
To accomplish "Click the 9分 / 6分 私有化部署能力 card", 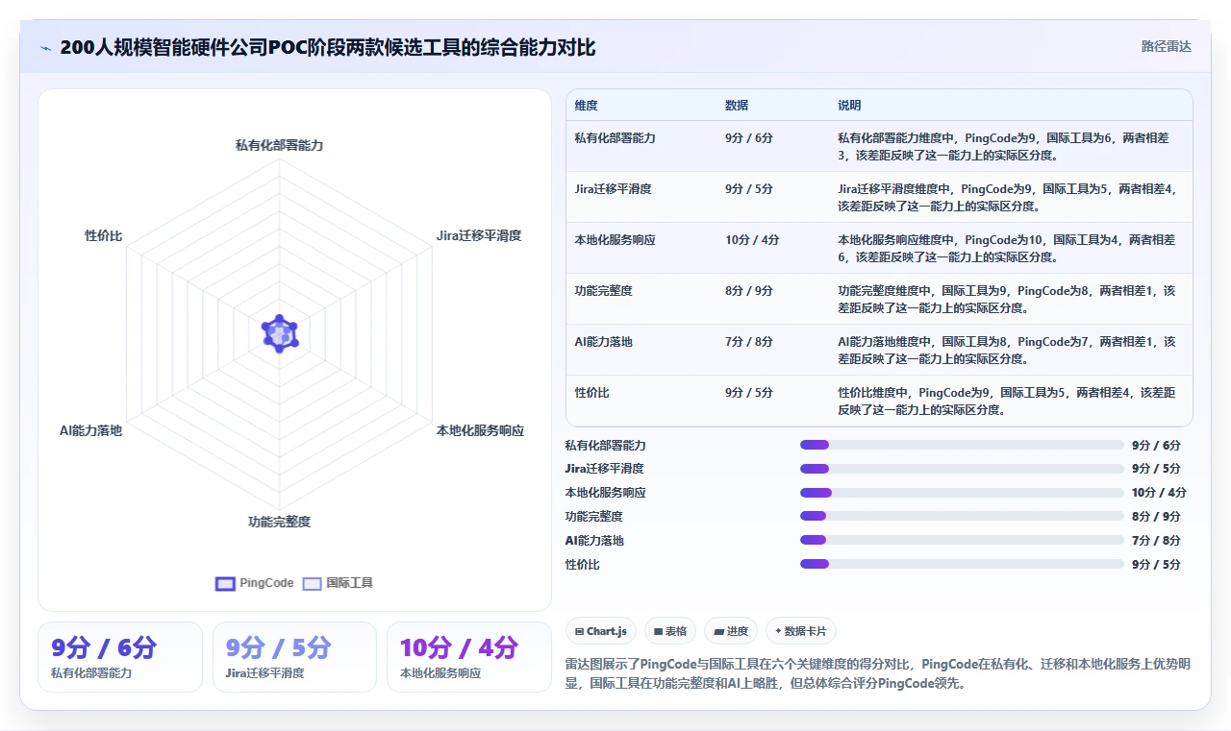I will [x=120, y=657].
